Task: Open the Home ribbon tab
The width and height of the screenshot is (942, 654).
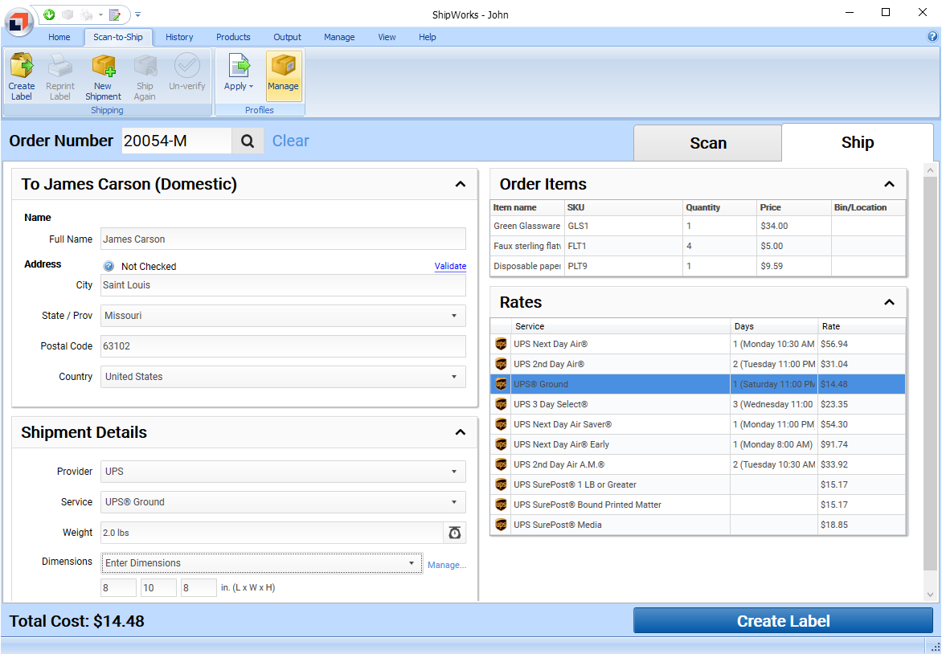Action: (x=59, y=37)
